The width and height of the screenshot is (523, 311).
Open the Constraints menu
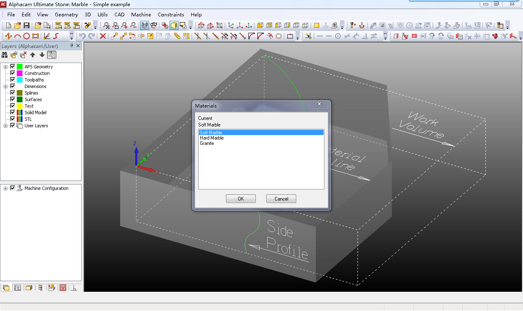(171, 14)
